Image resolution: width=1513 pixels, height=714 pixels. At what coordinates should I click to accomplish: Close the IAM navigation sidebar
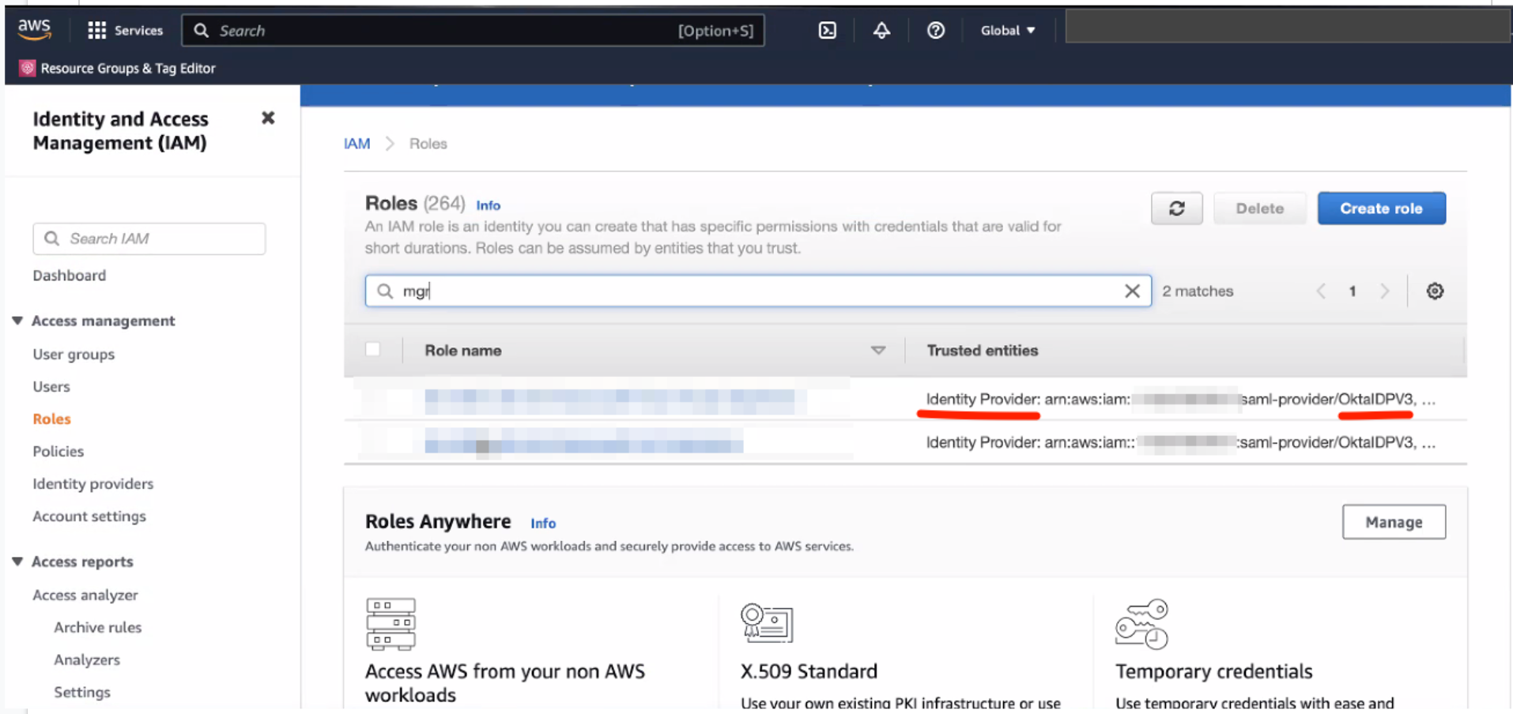[x=268, y=118]
